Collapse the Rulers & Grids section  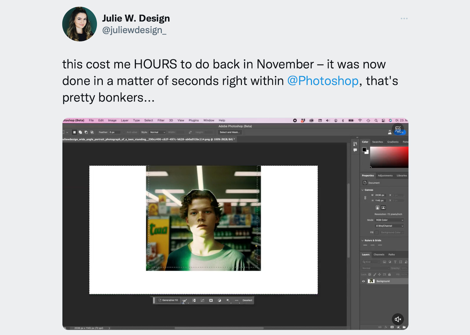coord(363,240)
